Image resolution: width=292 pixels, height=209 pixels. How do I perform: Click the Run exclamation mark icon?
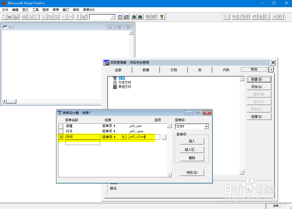pyautogui.click(x=78, y=17)
